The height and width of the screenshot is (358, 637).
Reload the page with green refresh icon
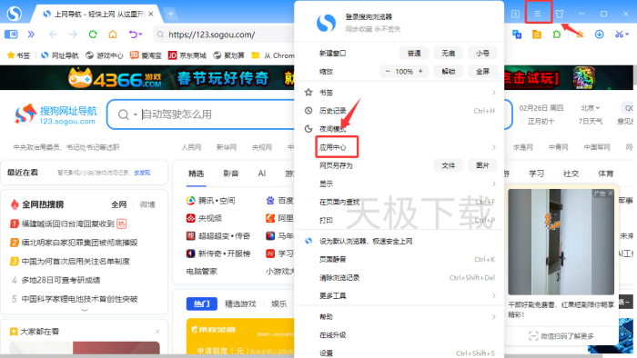pyautogui.click(x=93, y=35)
